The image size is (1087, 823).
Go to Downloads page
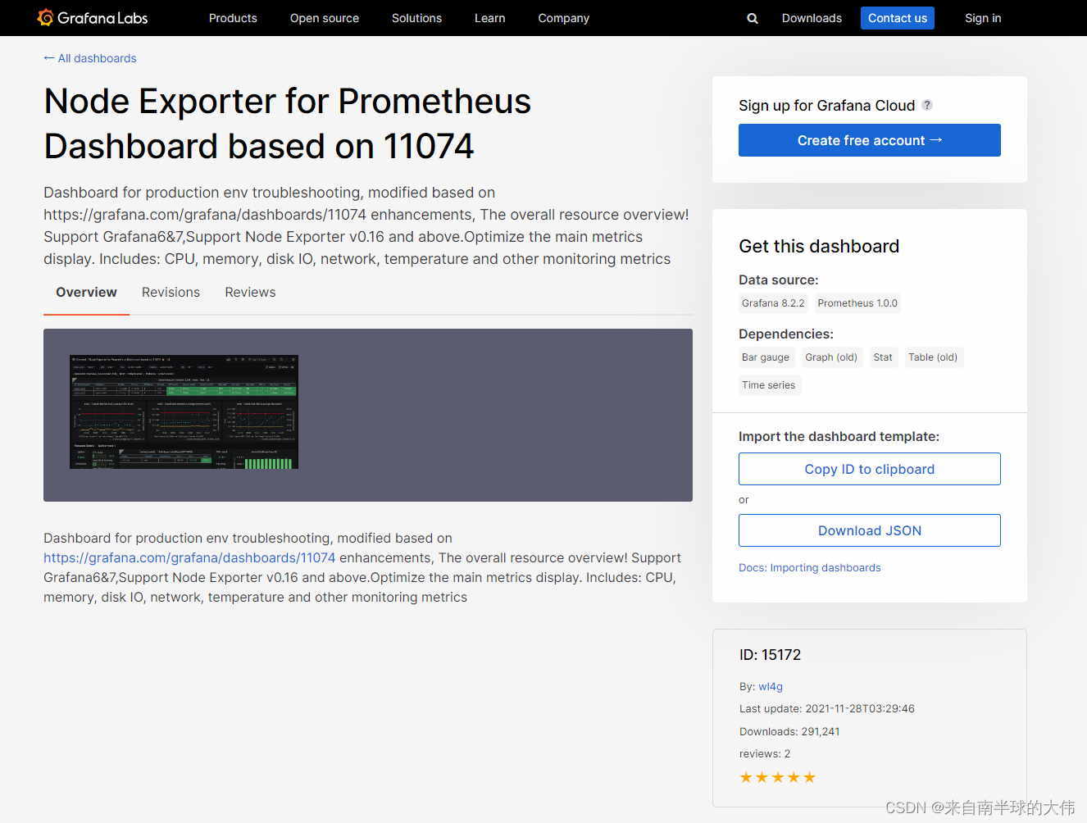point(812,18)
